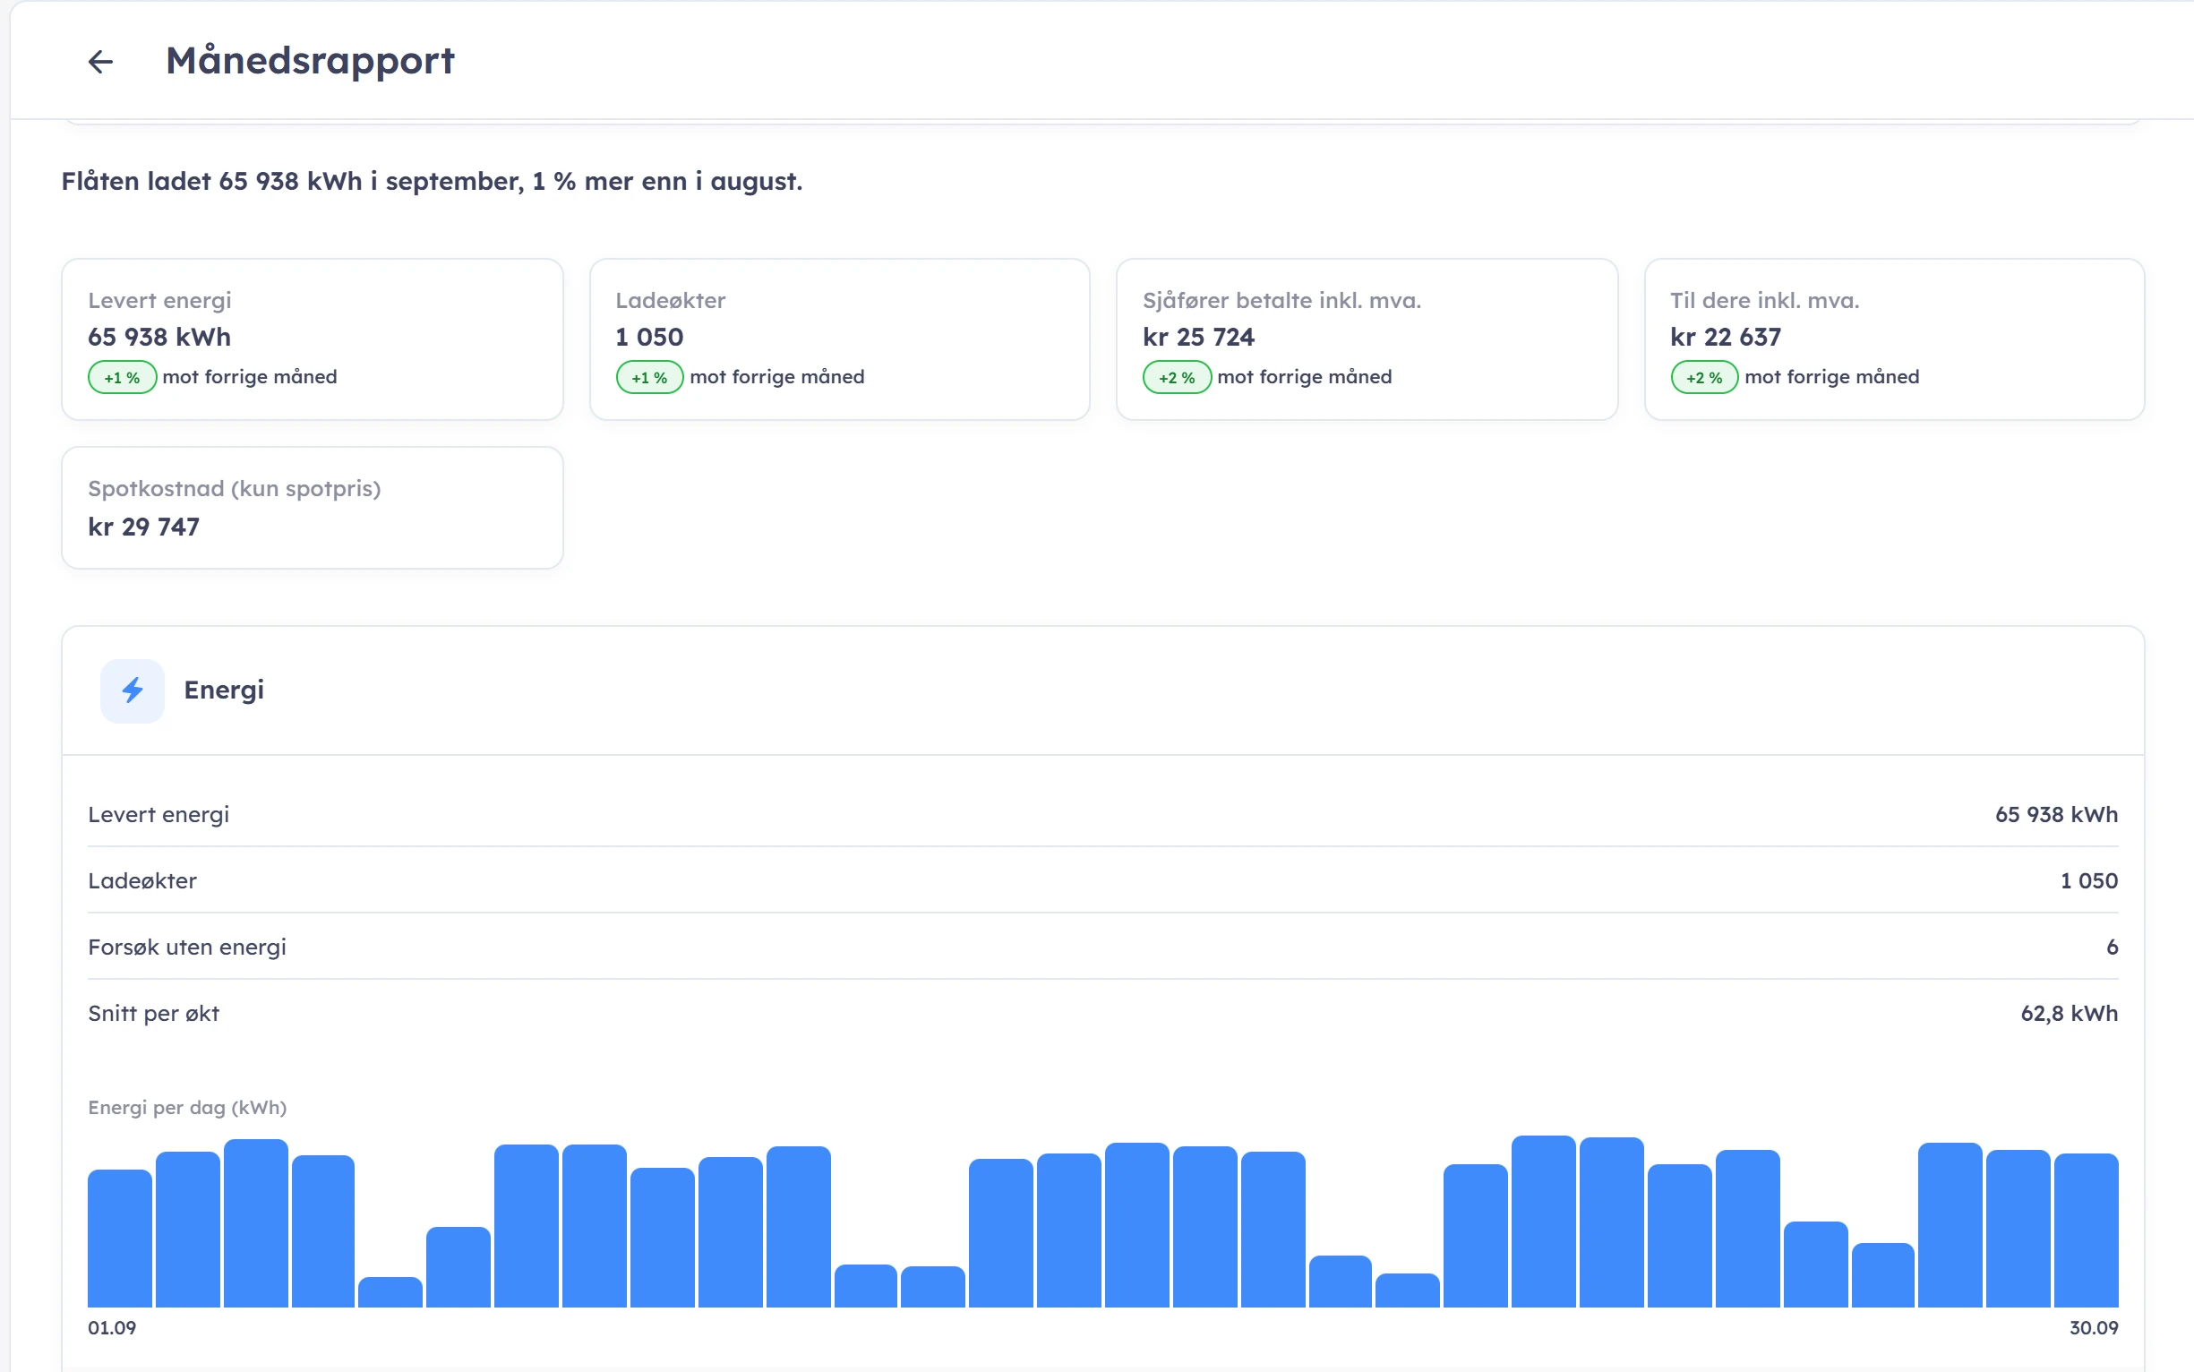Click the Levert energi table row label
Screen dimensions: 2194x1372
tap(158, 815)
